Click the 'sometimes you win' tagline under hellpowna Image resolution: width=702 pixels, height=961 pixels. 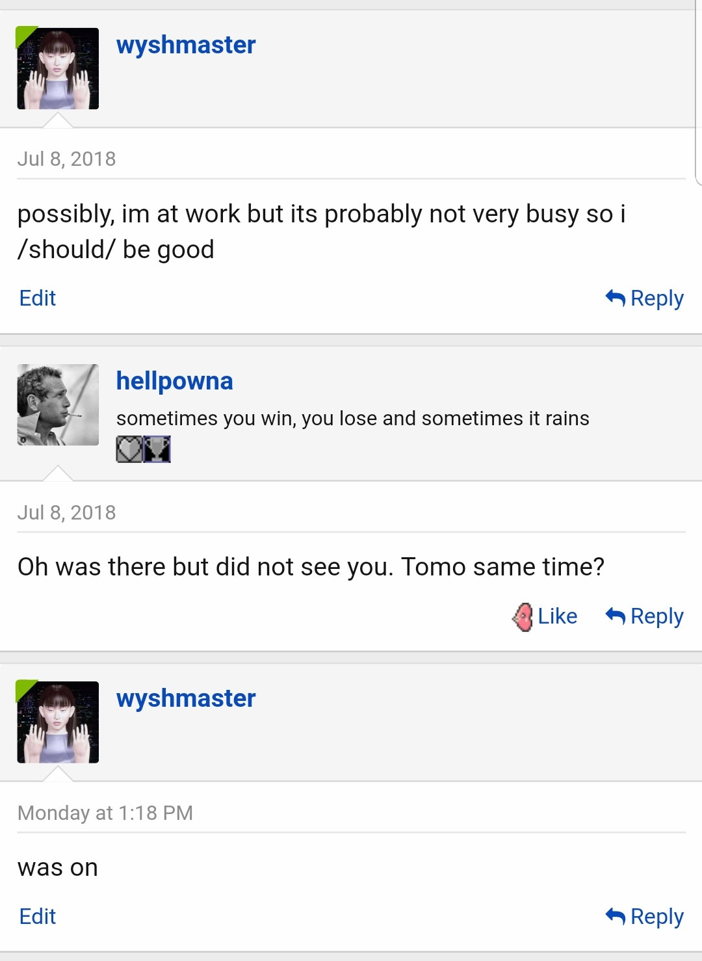pos(352,418)
